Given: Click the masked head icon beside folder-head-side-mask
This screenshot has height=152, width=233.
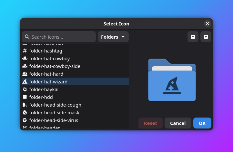Looking at the screenshot, I should pos(25,113).
